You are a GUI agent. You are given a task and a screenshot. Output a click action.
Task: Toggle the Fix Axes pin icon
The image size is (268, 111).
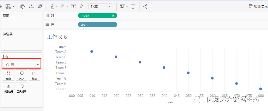coord(81,6)
